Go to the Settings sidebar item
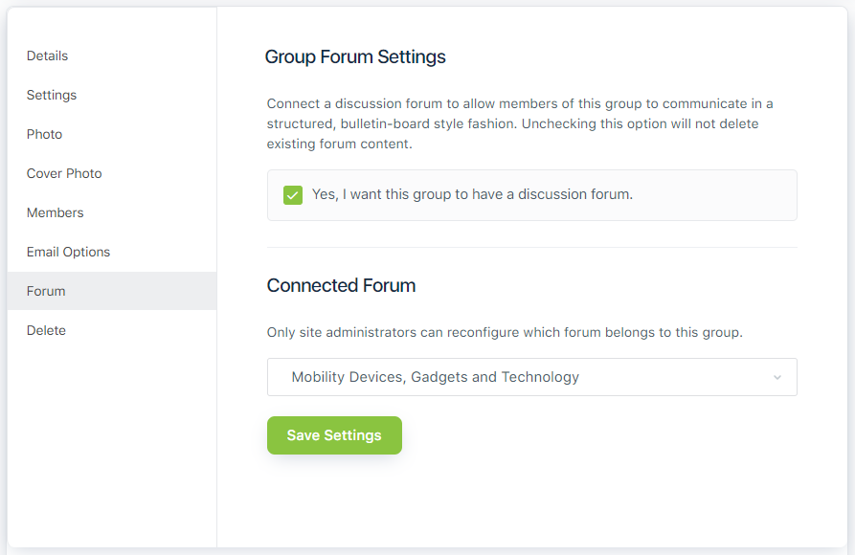The width and height of the screenshot is (855, 555). (x=52, y=95)
